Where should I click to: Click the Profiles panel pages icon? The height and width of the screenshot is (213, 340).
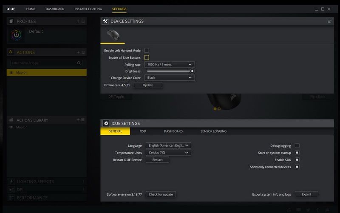point(11,21)
